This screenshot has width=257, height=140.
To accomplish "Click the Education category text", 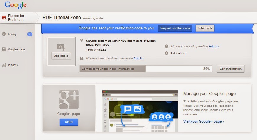I will (178, 53).
